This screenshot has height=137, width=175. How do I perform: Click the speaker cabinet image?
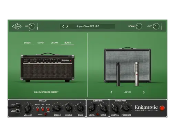pyautogui.click(x=128, y=65)
